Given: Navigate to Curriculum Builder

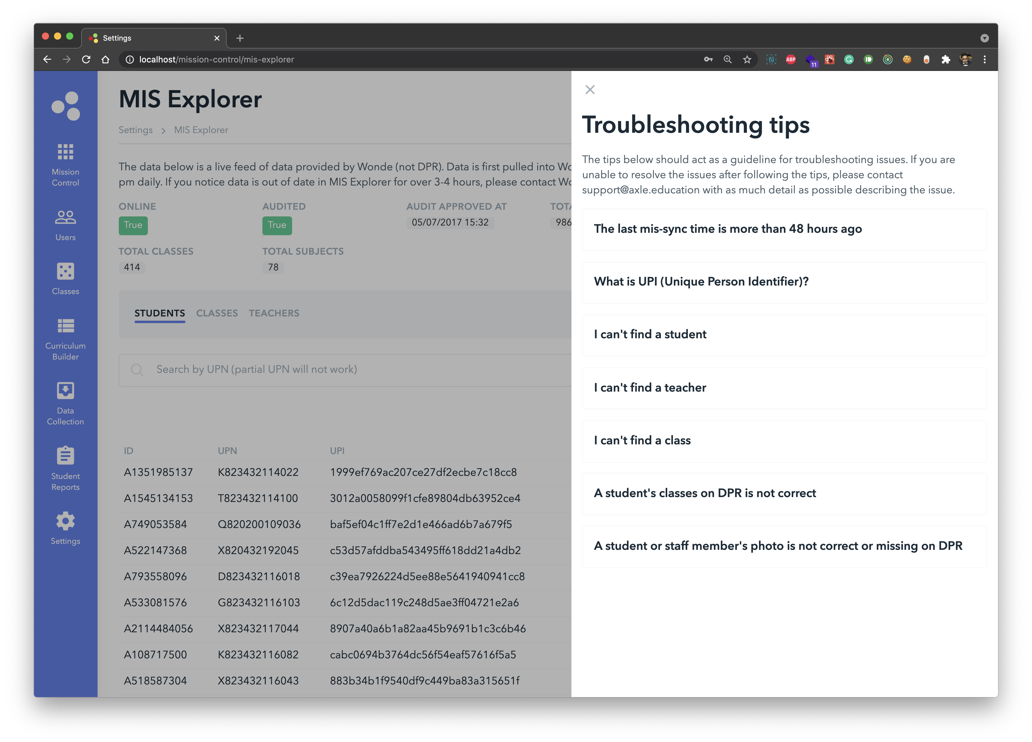Looking at the screenshot, I should point(65,337).
